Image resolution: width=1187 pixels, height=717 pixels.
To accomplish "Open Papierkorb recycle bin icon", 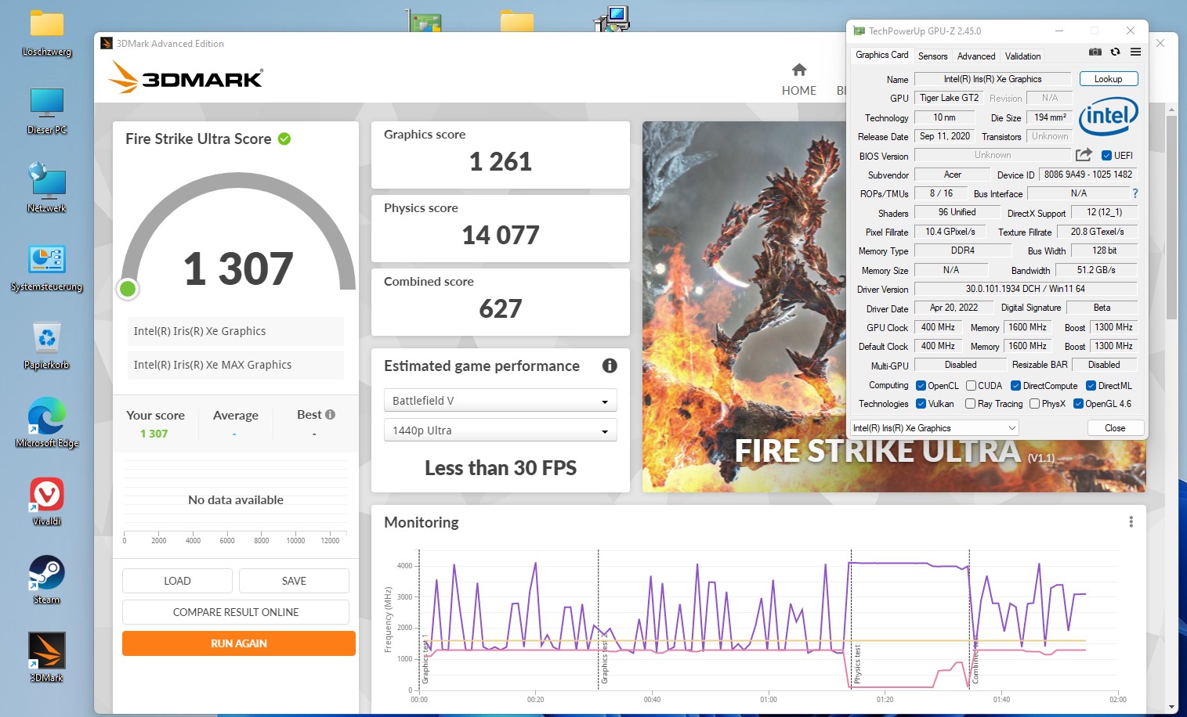I will click(x=47, y=346).
